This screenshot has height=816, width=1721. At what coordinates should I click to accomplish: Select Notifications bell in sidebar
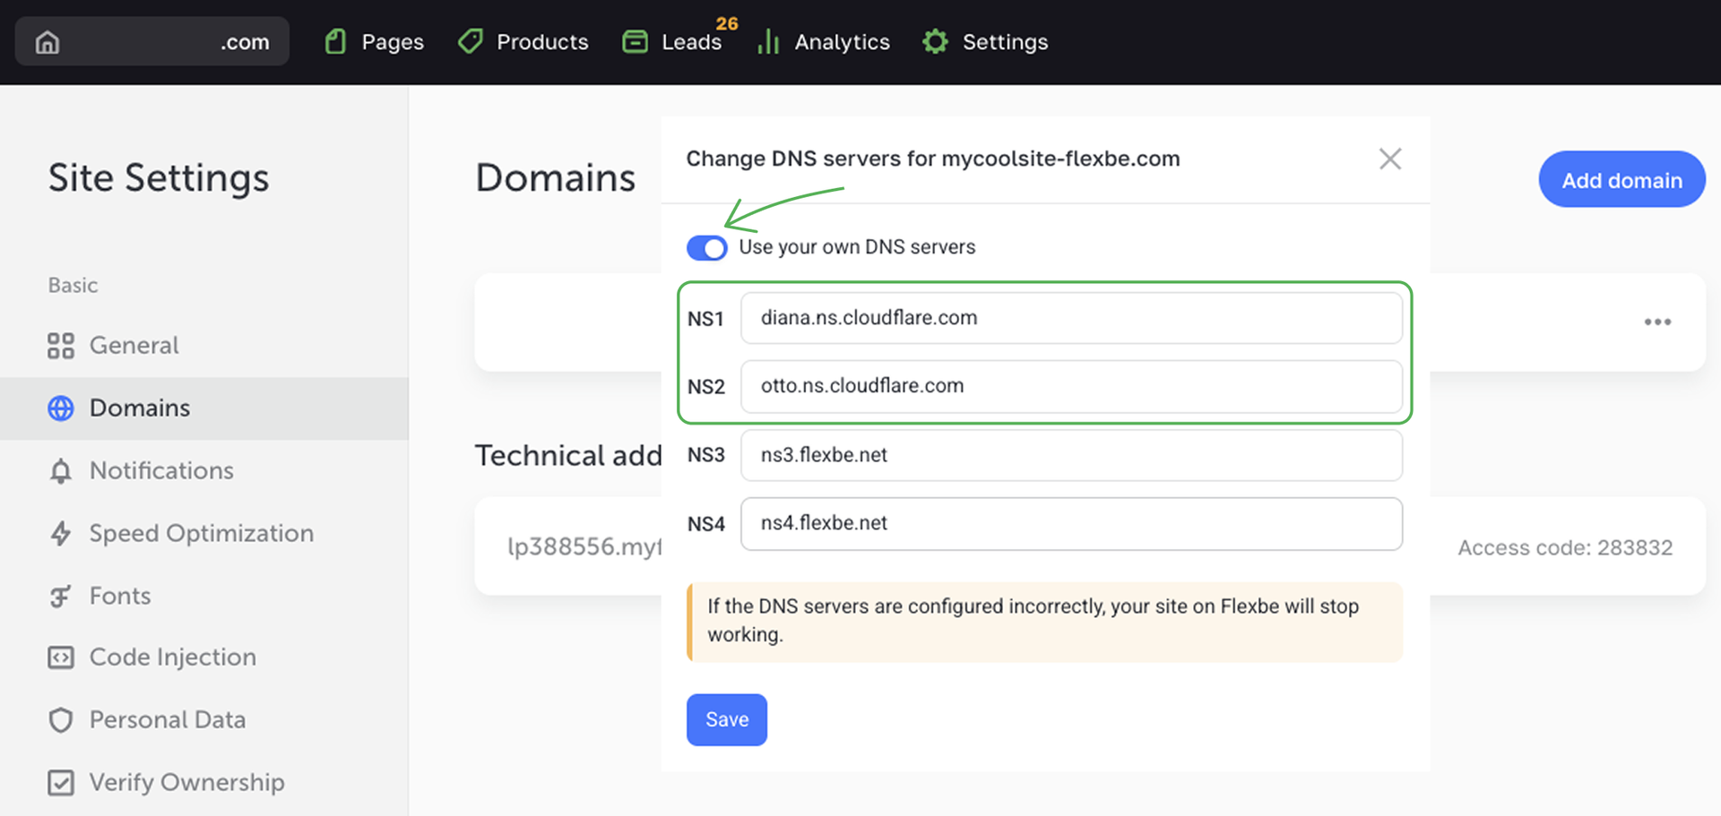click(61, 471)
